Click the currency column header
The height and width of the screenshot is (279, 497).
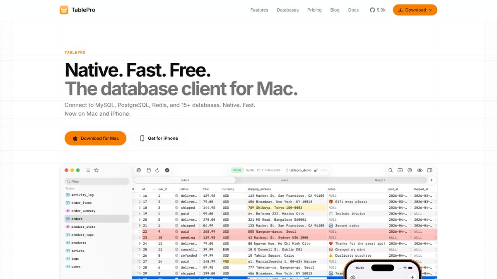point(228,189)
